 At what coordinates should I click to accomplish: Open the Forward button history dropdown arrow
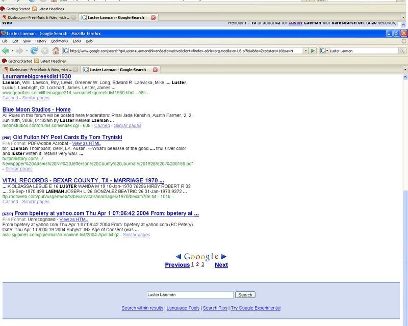(27, 51)
